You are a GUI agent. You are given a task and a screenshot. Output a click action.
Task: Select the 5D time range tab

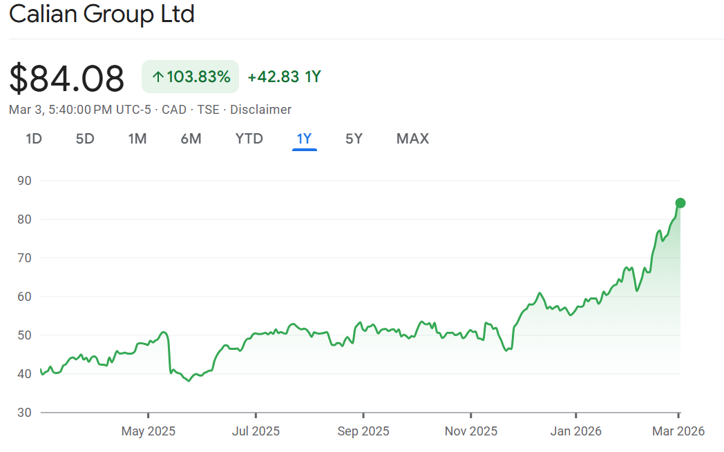[x=85, y=139]
